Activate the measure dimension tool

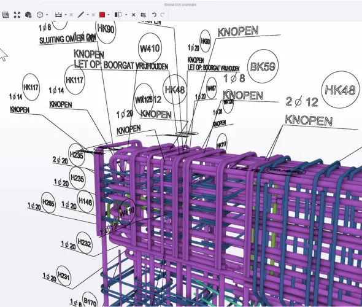pos(59,15)
